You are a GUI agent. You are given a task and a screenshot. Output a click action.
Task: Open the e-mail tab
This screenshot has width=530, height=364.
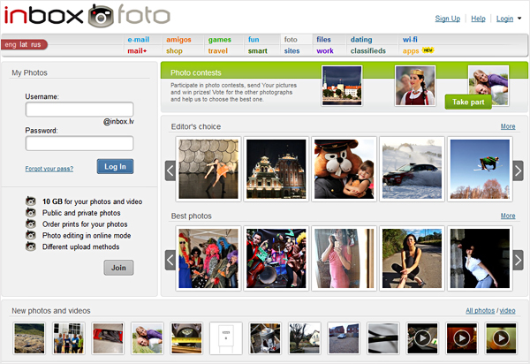(138, 40)
